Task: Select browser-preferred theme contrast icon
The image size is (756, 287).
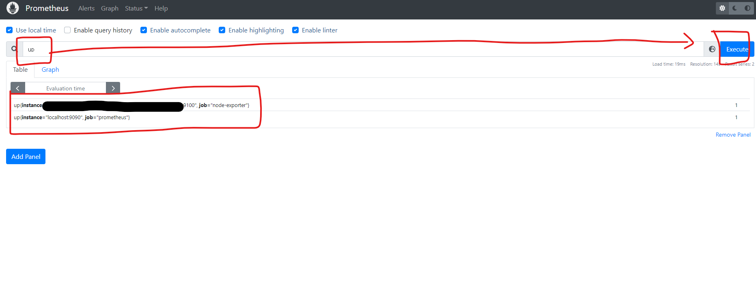Action: tap(747, 8)
